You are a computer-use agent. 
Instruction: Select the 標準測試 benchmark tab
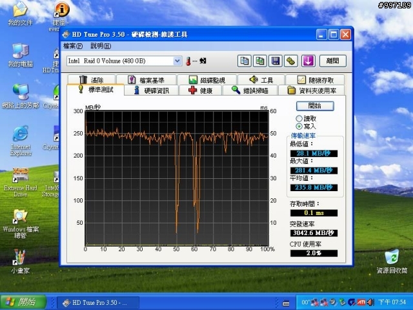coord(96,90)
